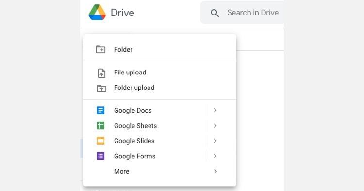Click the Google Drive logo
The height and width of the screenshot is (191, 364).
tap(97, 12)
